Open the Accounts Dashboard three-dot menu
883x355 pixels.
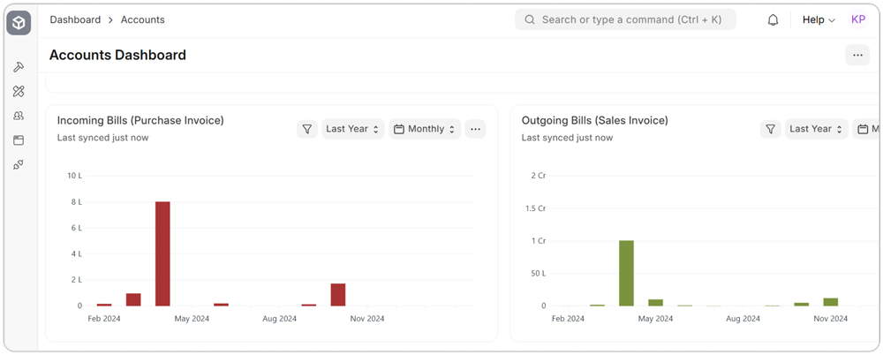pos(857,56)
